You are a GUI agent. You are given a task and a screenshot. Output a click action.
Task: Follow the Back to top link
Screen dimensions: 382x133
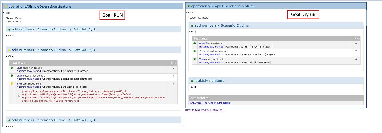pyautogui.click(x=193, y=110)
